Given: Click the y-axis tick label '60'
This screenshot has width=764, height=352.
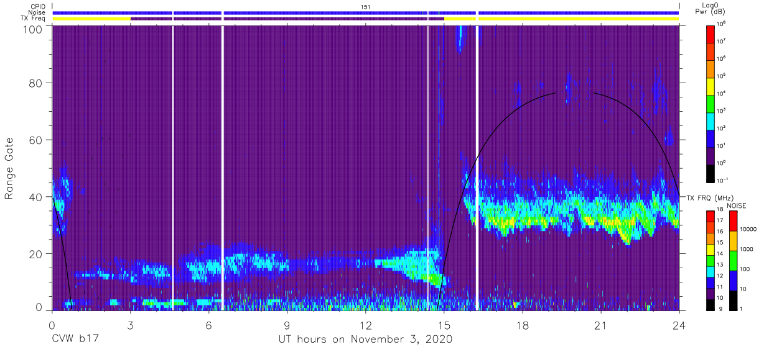Looking at the screenshot, I should point(36,140).
